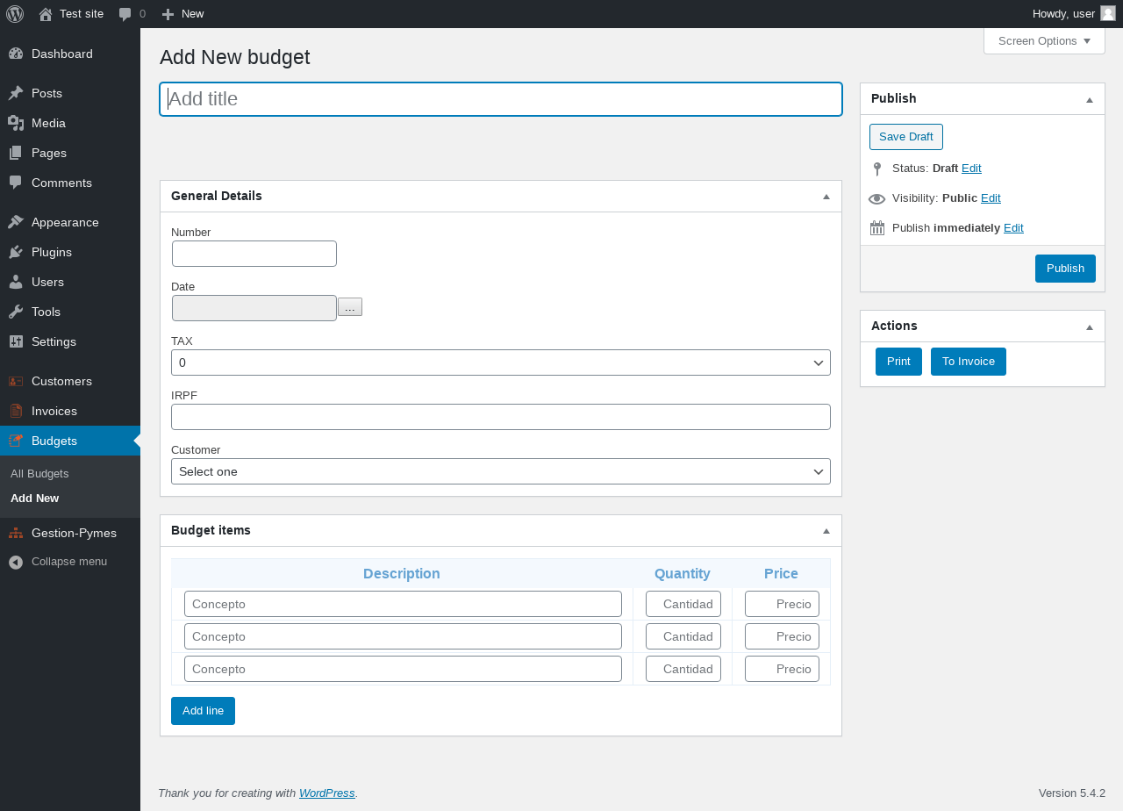Click the comments bubble in admin bar
1123x811 pixels.
point(125,14)
